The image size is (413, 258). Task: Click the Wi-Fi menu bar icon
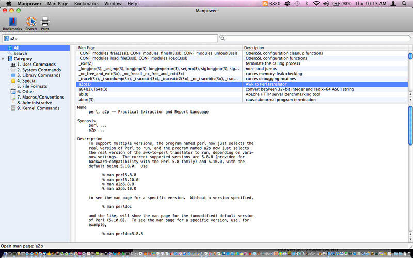click(x=316, y=4)
